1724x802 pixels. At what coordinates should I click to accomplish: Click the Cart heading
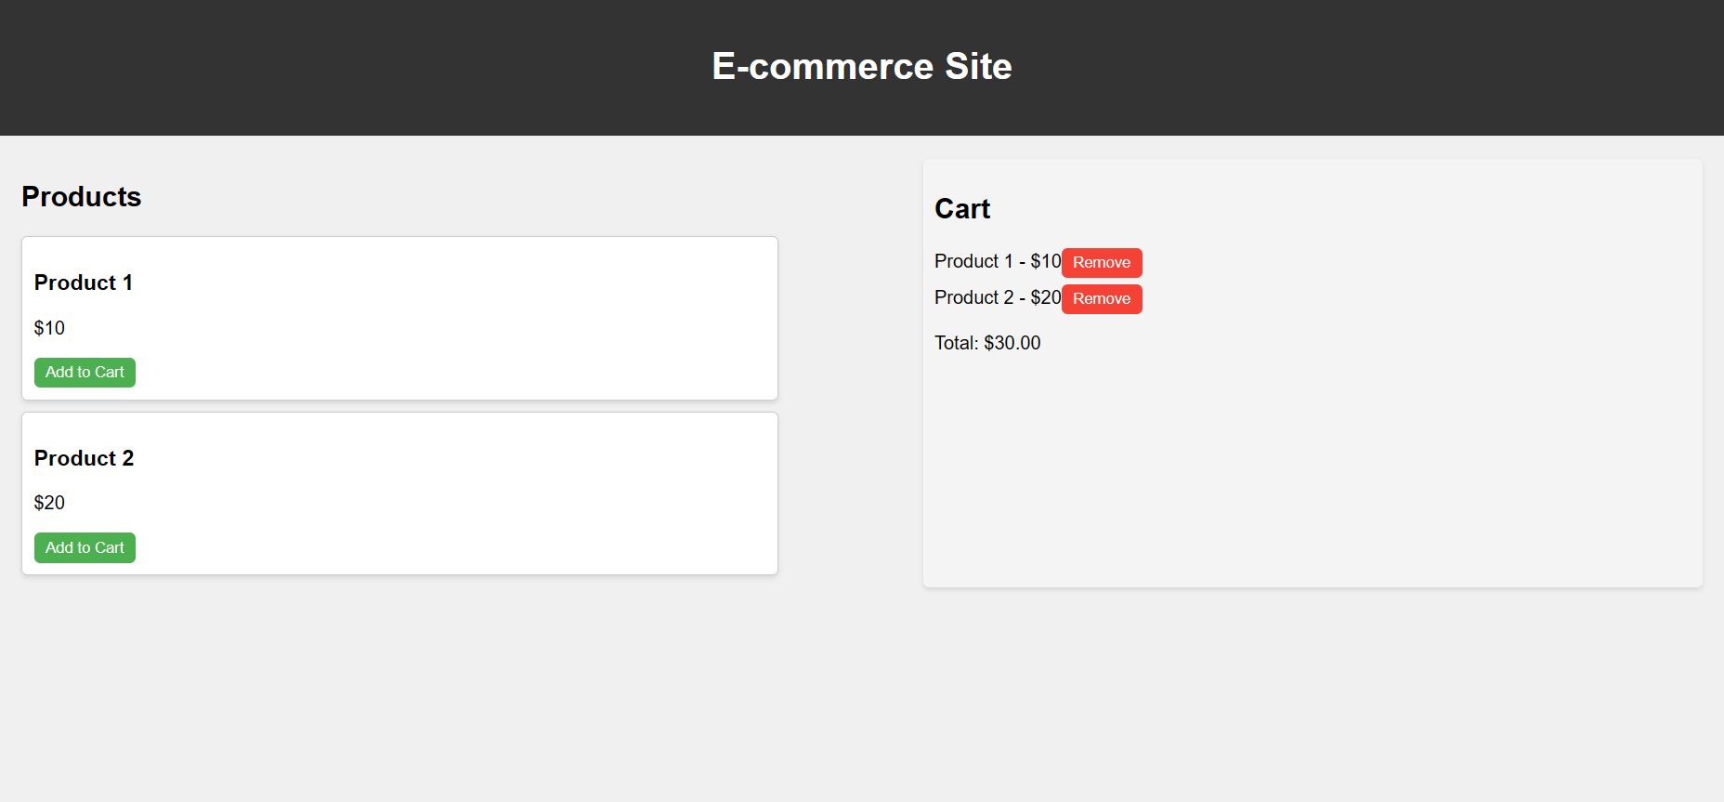point(962,209)
